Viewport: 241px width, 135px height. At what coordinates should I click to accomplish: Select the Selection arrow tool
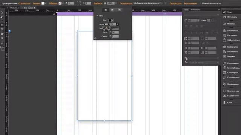(2, 12)
